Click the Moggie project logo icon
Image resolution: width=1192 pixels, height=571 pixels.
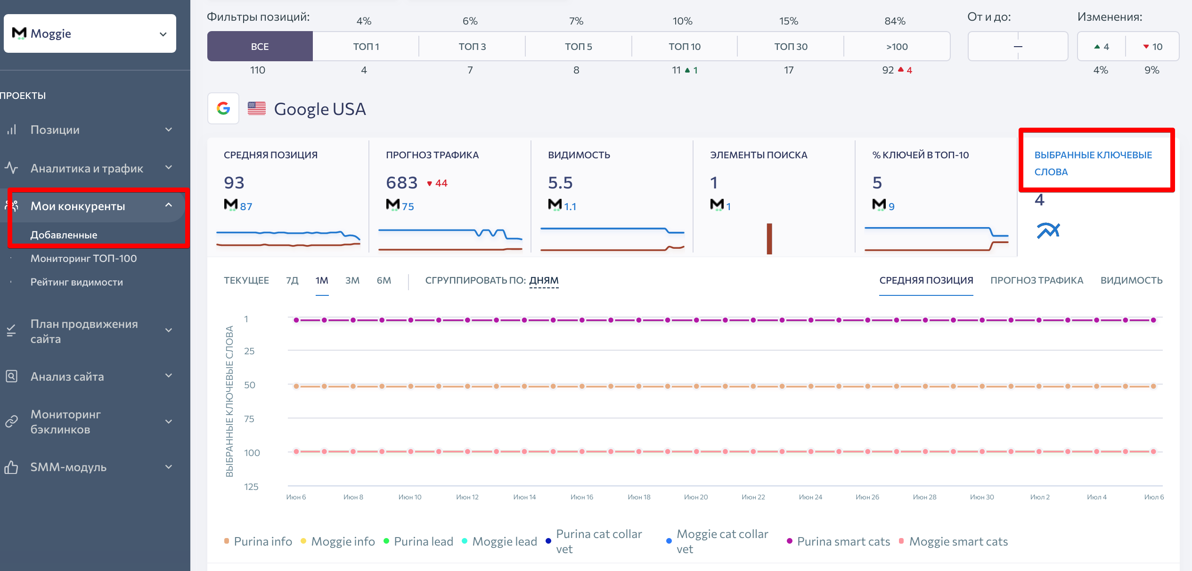pyautogui.click(x=19, y=33)
